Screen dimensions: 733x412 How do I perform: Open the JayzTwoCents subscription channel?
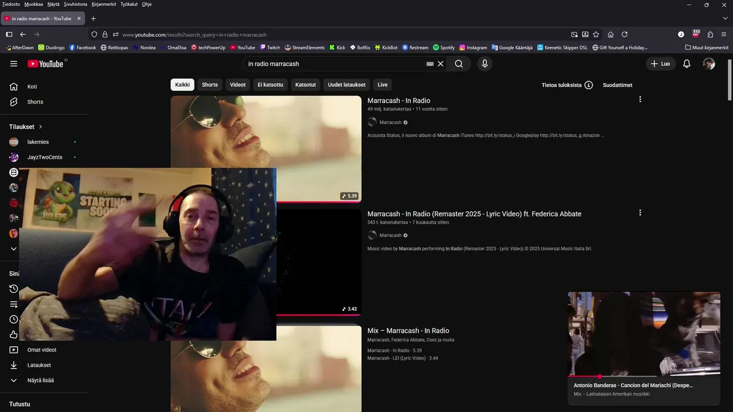point(44,157)
